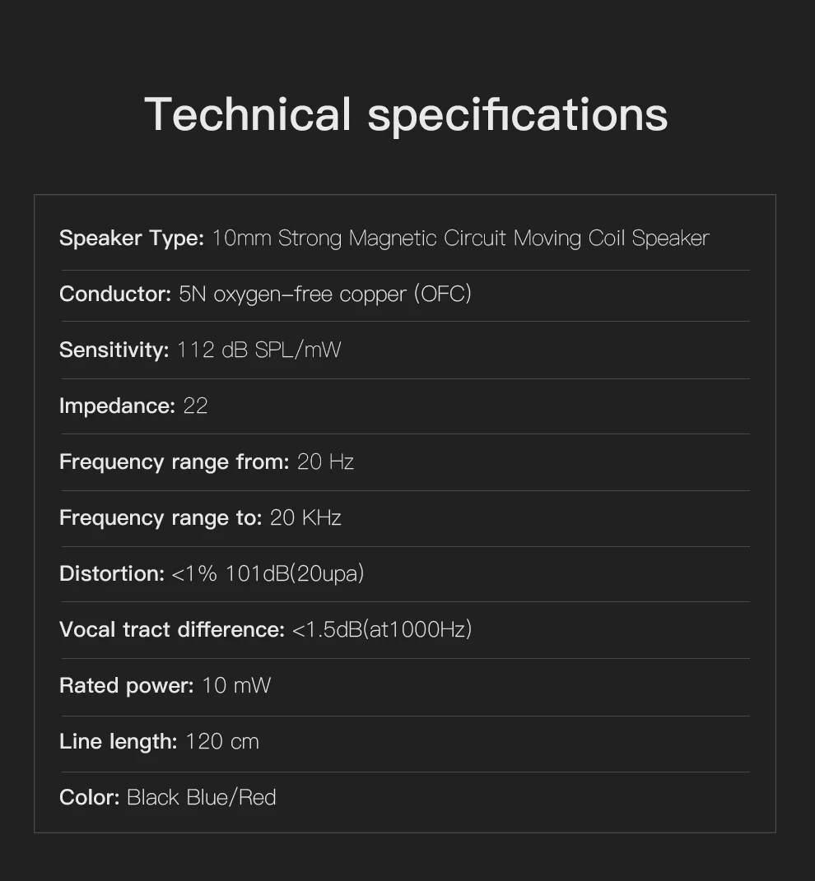
Task: Click the "Frequency range to:" label
Action: tap(160, 518)
